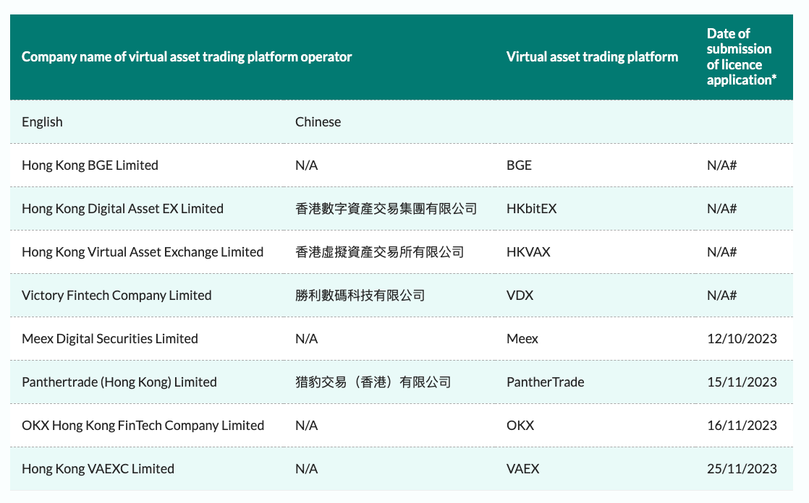Click the date 15/11/2023
The height and width of the screenshot is (503, 809).
[742, 382]
